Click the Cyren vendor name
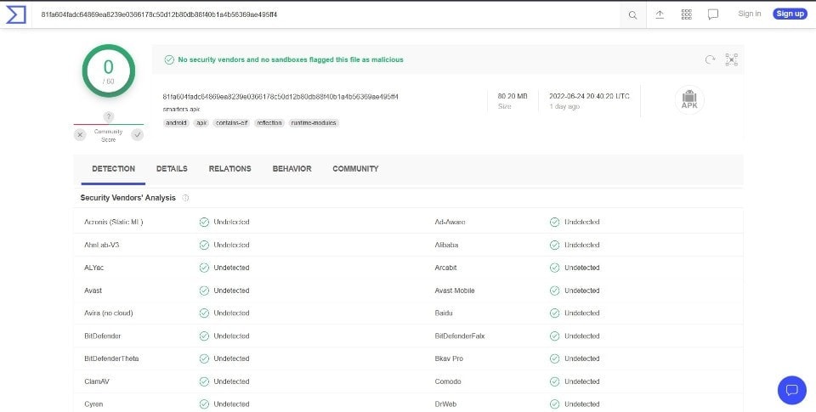 93,404
